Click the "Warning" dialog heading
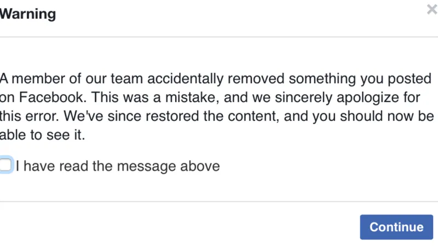Viewport: 438px width, 246px height. [27, 14]
